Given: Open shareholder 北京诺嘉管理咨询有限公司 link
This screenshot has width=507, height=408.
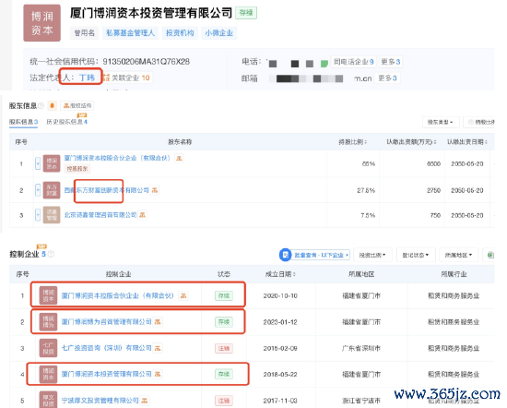Looking at the screenshot, I should tap(100, 215).
